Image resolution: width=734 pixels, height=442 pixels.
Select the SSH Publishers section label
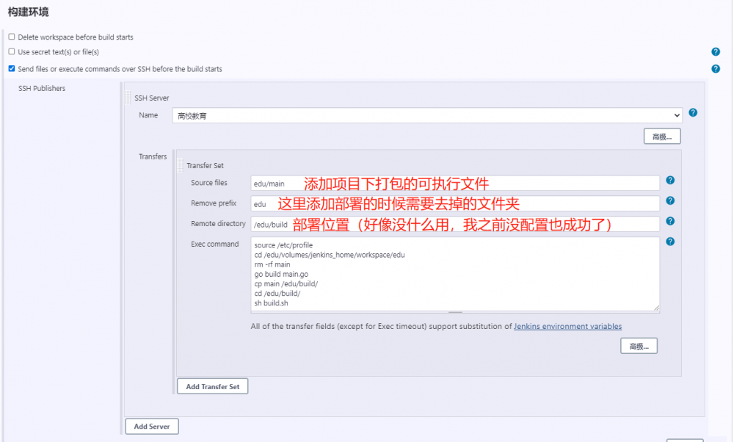pos(40,88)
